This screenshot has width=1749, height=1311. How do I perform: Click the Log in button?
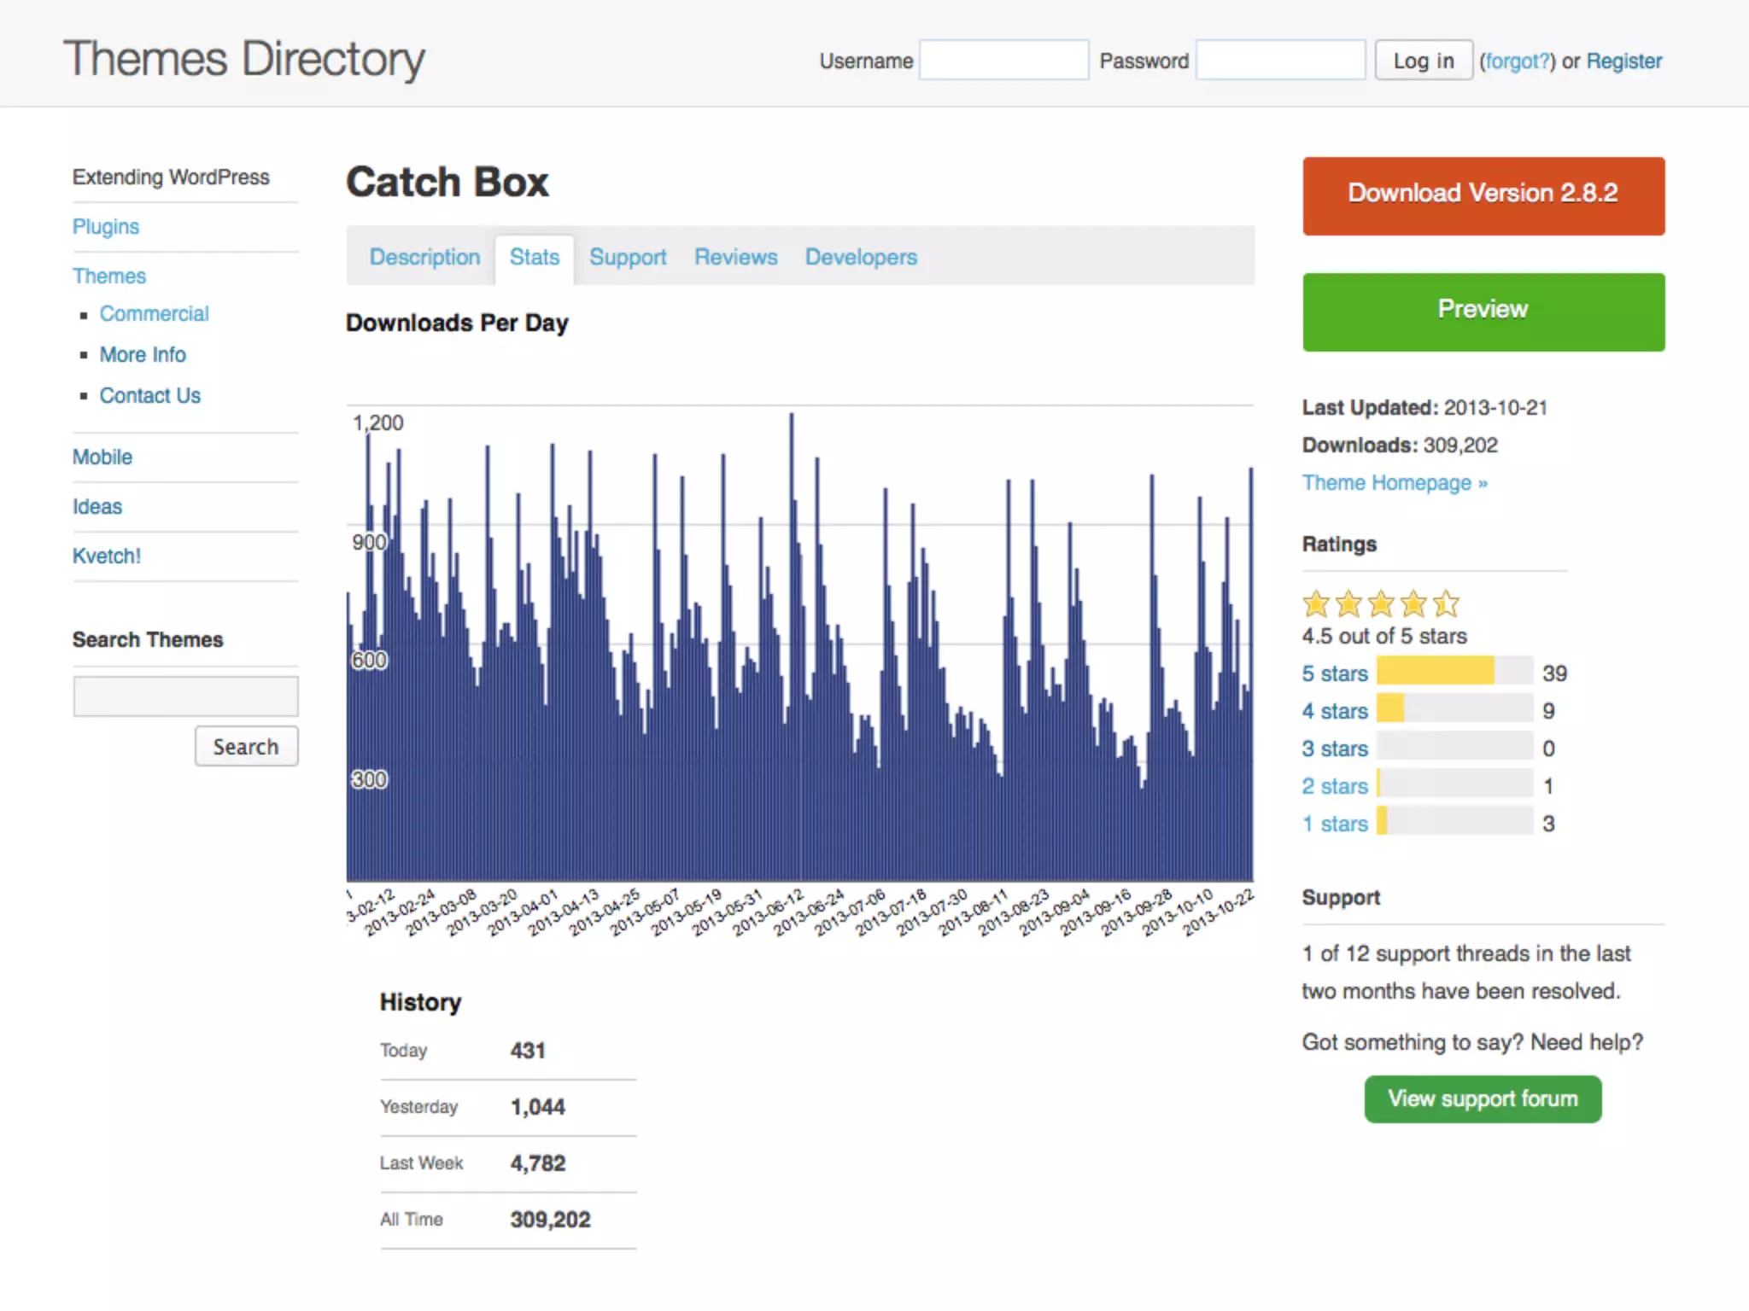coord(1423,61)
